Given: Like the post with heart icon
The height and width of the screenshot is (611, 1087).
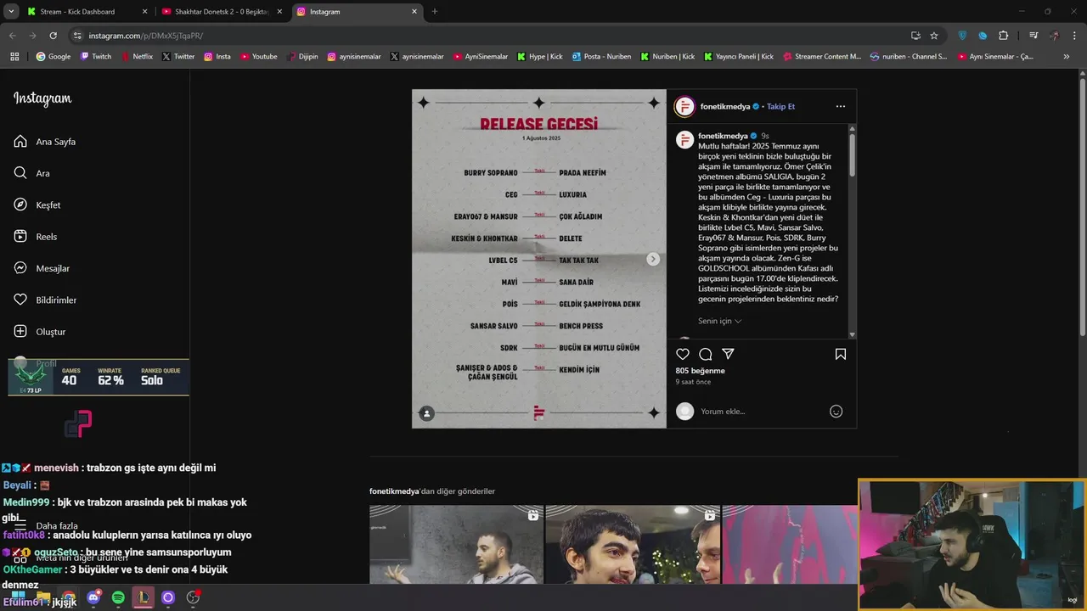Looking at the screenshot, I should (x=683, y=354).
